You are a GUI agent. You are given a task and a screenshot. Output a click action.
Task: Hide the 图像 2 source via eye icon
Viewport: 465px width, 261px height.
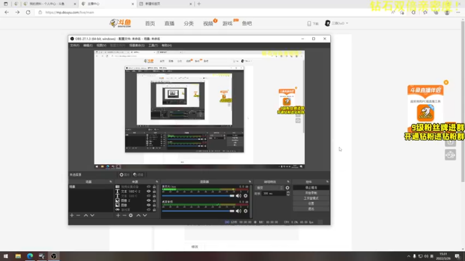click(x=149, y=201)
